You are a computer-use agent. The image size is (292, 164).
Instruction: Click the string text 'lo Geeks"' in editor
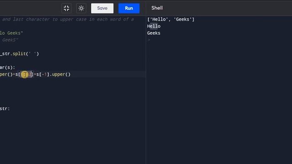(x=11, y=33)
